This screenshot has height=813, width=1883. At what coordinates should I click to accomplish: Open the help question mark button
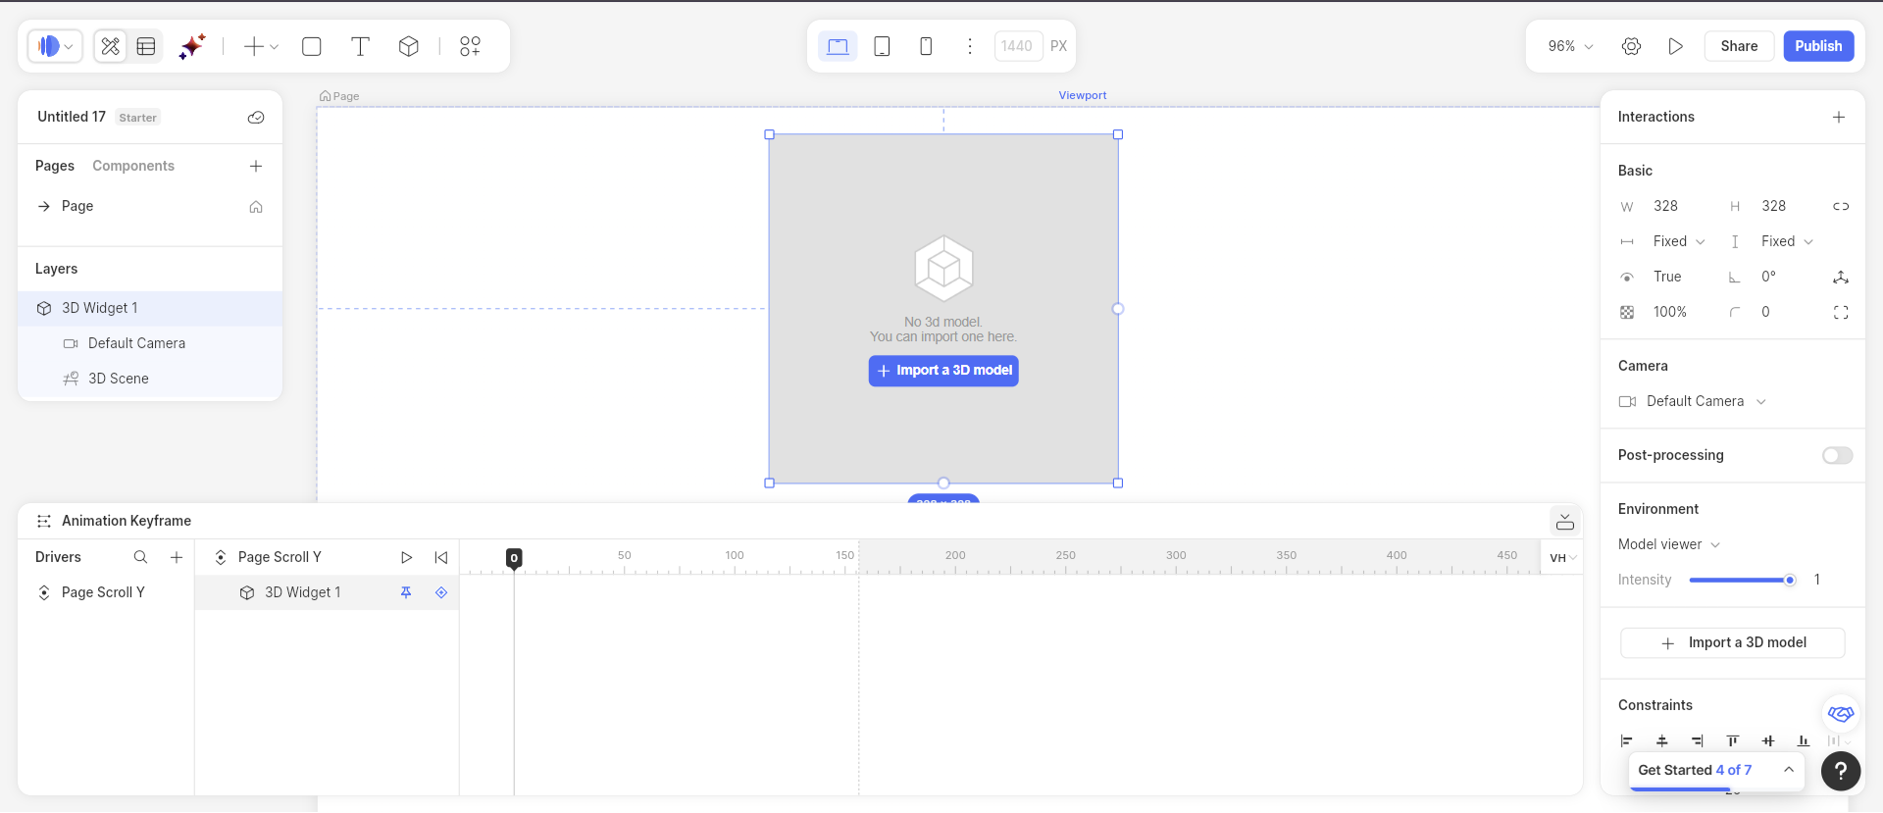tap(1841, 772)
